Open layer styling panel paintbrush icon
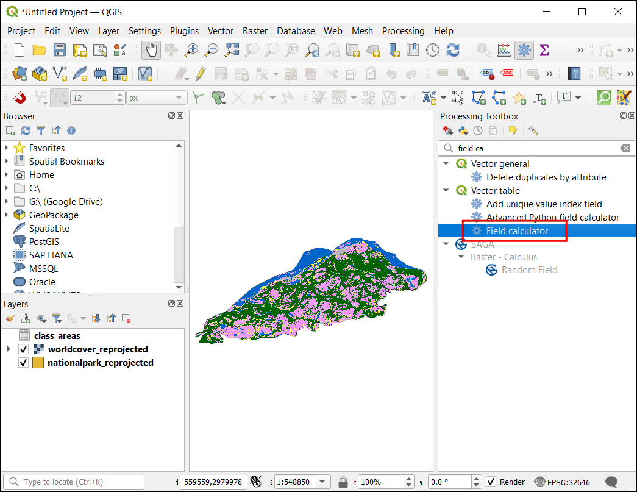This screenshot has width=637, height=492. (x=10, y=318)
